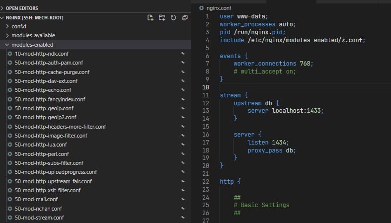Click the 'include /etc/nginx/modules-enabled/*.conf;' line
Viewport: 391px width, 223px height.
[x=293, y=40]
